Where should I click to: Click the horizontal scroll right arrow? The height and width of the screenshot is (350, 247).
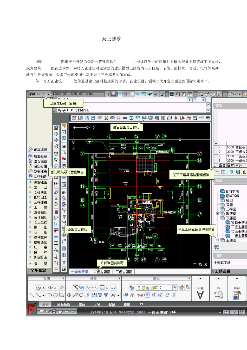tap(203, 100)
